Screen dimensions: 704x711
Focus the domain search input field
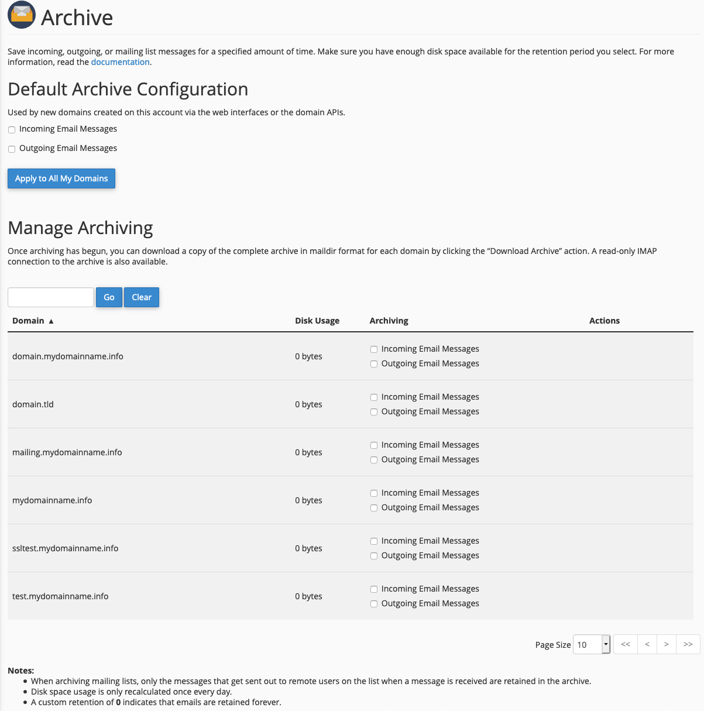pyautogui.click(x=51, y=297)
